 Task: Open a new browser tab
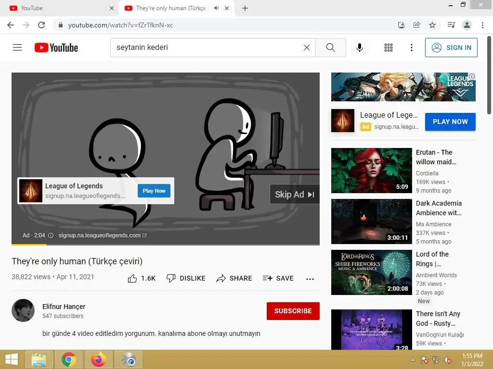click(245, 8)
